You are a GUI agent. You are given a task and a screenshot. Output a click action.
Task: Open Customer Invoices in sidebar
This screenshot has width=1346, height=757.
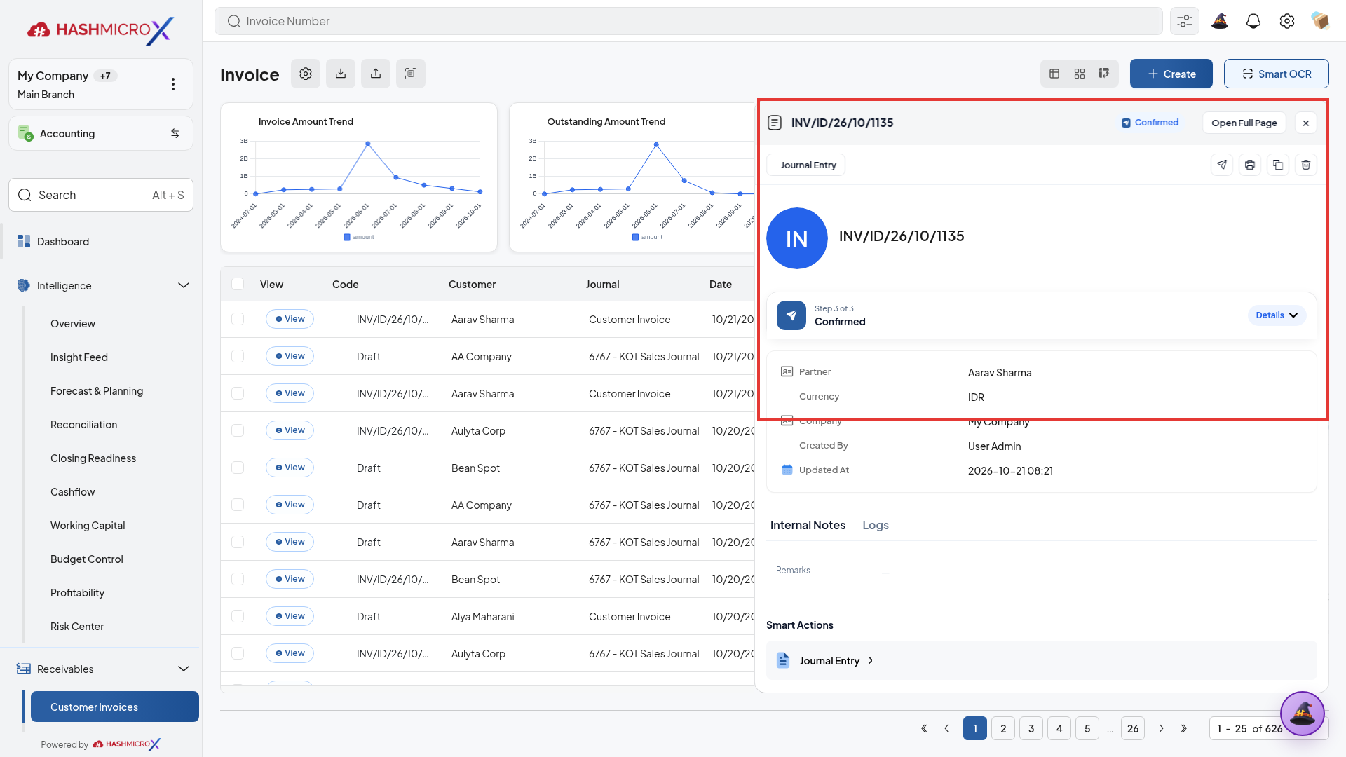click(x=115, y=707)
